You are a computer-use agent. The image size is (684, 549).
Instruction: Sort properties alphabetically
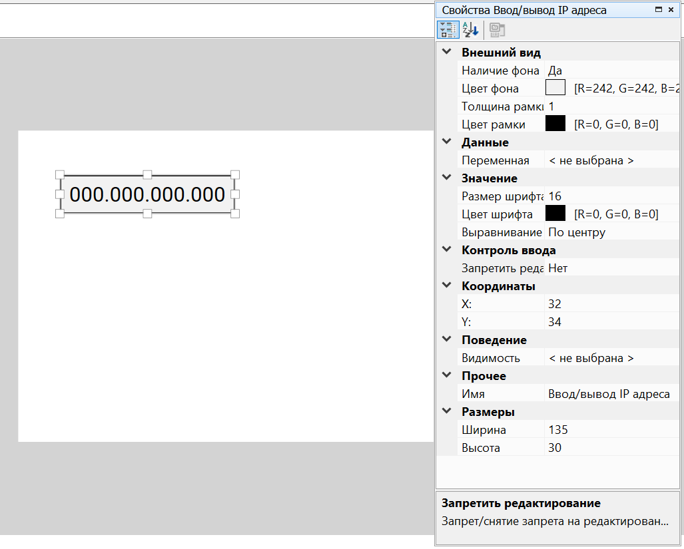[x=470, y=29]
